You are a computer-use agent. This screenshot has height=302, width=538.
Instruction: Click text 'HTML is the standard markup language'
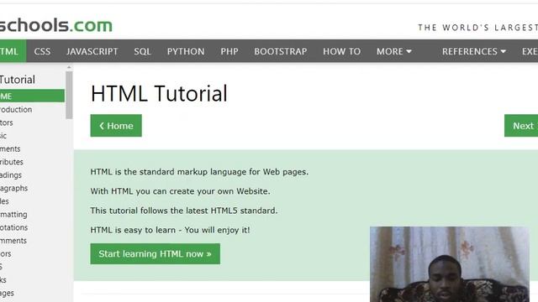[x=168, y=171]
